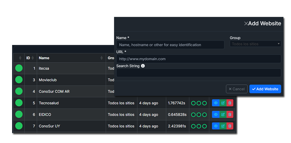Viewport: 291px width, 143px height.
Task: Edit the ConoSur UY website entry
Action: [223, 126]
